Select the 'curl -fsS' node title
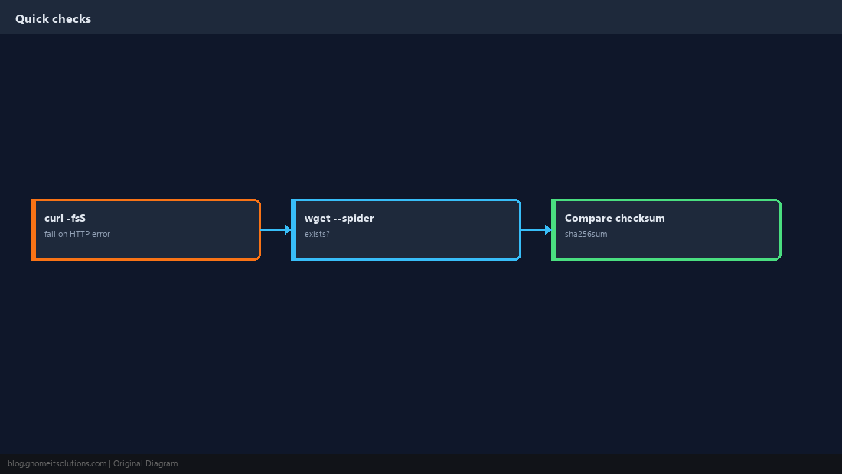 click(65, 218)
